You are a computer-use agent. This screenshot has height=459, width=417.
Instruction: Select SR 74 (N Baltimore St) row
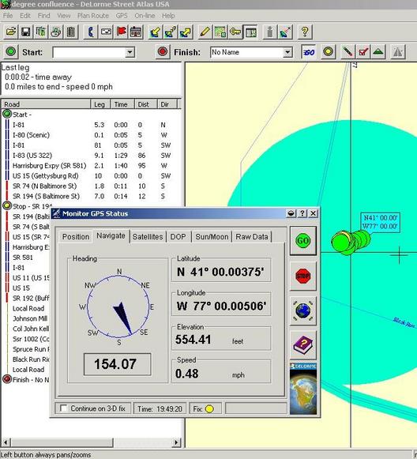(x=91, y=186)
